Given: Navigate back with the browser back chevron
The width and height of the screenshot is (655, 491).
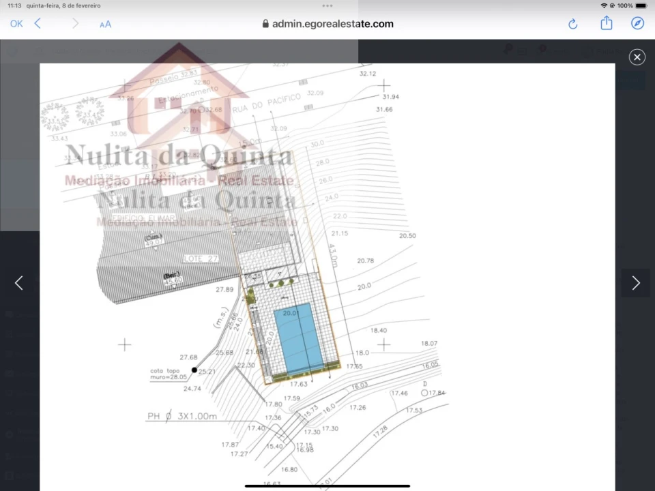Looking at the screenshot, I should [38, 24].
